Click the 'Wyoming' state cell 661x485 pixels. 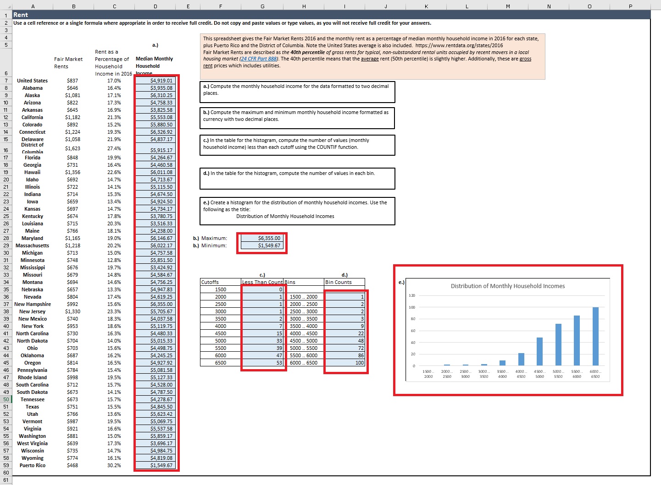[33, 458]
